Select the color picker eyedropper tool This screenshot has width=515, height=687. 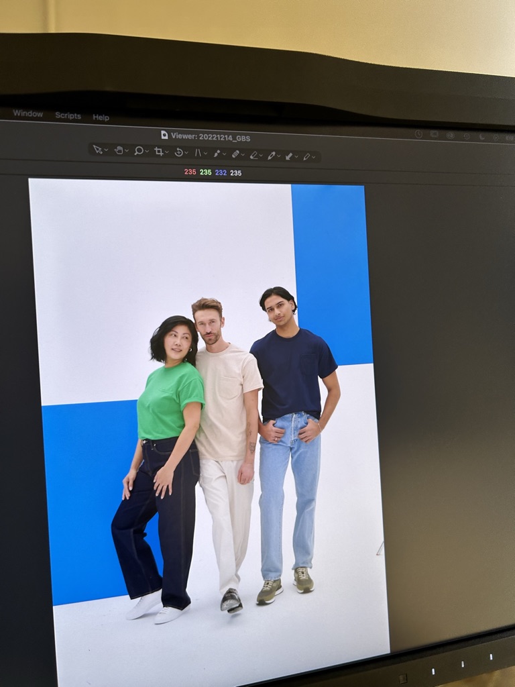pos(271,155)
